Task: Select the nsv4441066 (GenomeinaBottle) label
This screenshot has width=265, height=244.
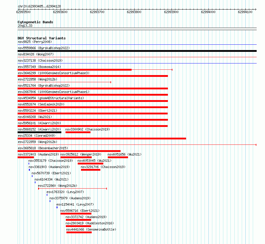Action: (91, 229)
